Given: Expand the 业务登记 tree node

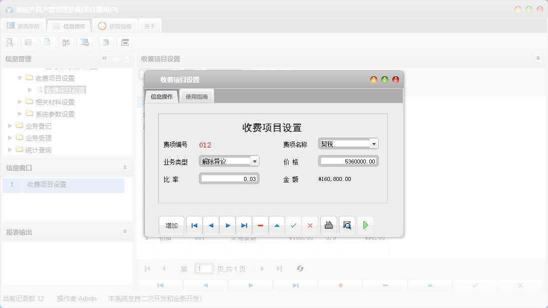Looking at the screenshot, I should click(10, 126).
